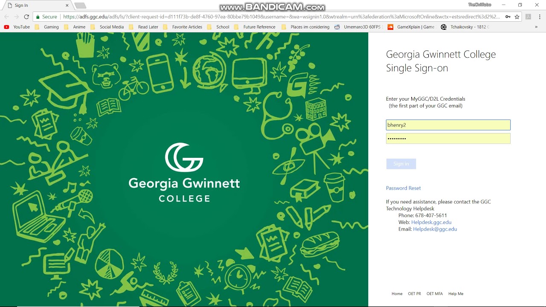Open the Umemaro3D 60FPS bookmark
Screen dimensions: 546x307
click(357, 27)
